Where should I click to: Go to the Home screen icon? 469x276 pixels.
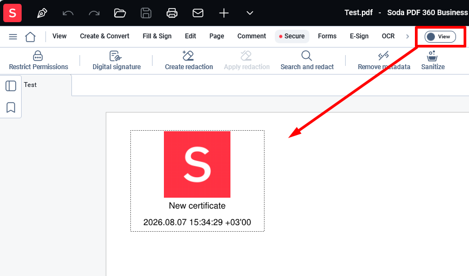[30, 37]
